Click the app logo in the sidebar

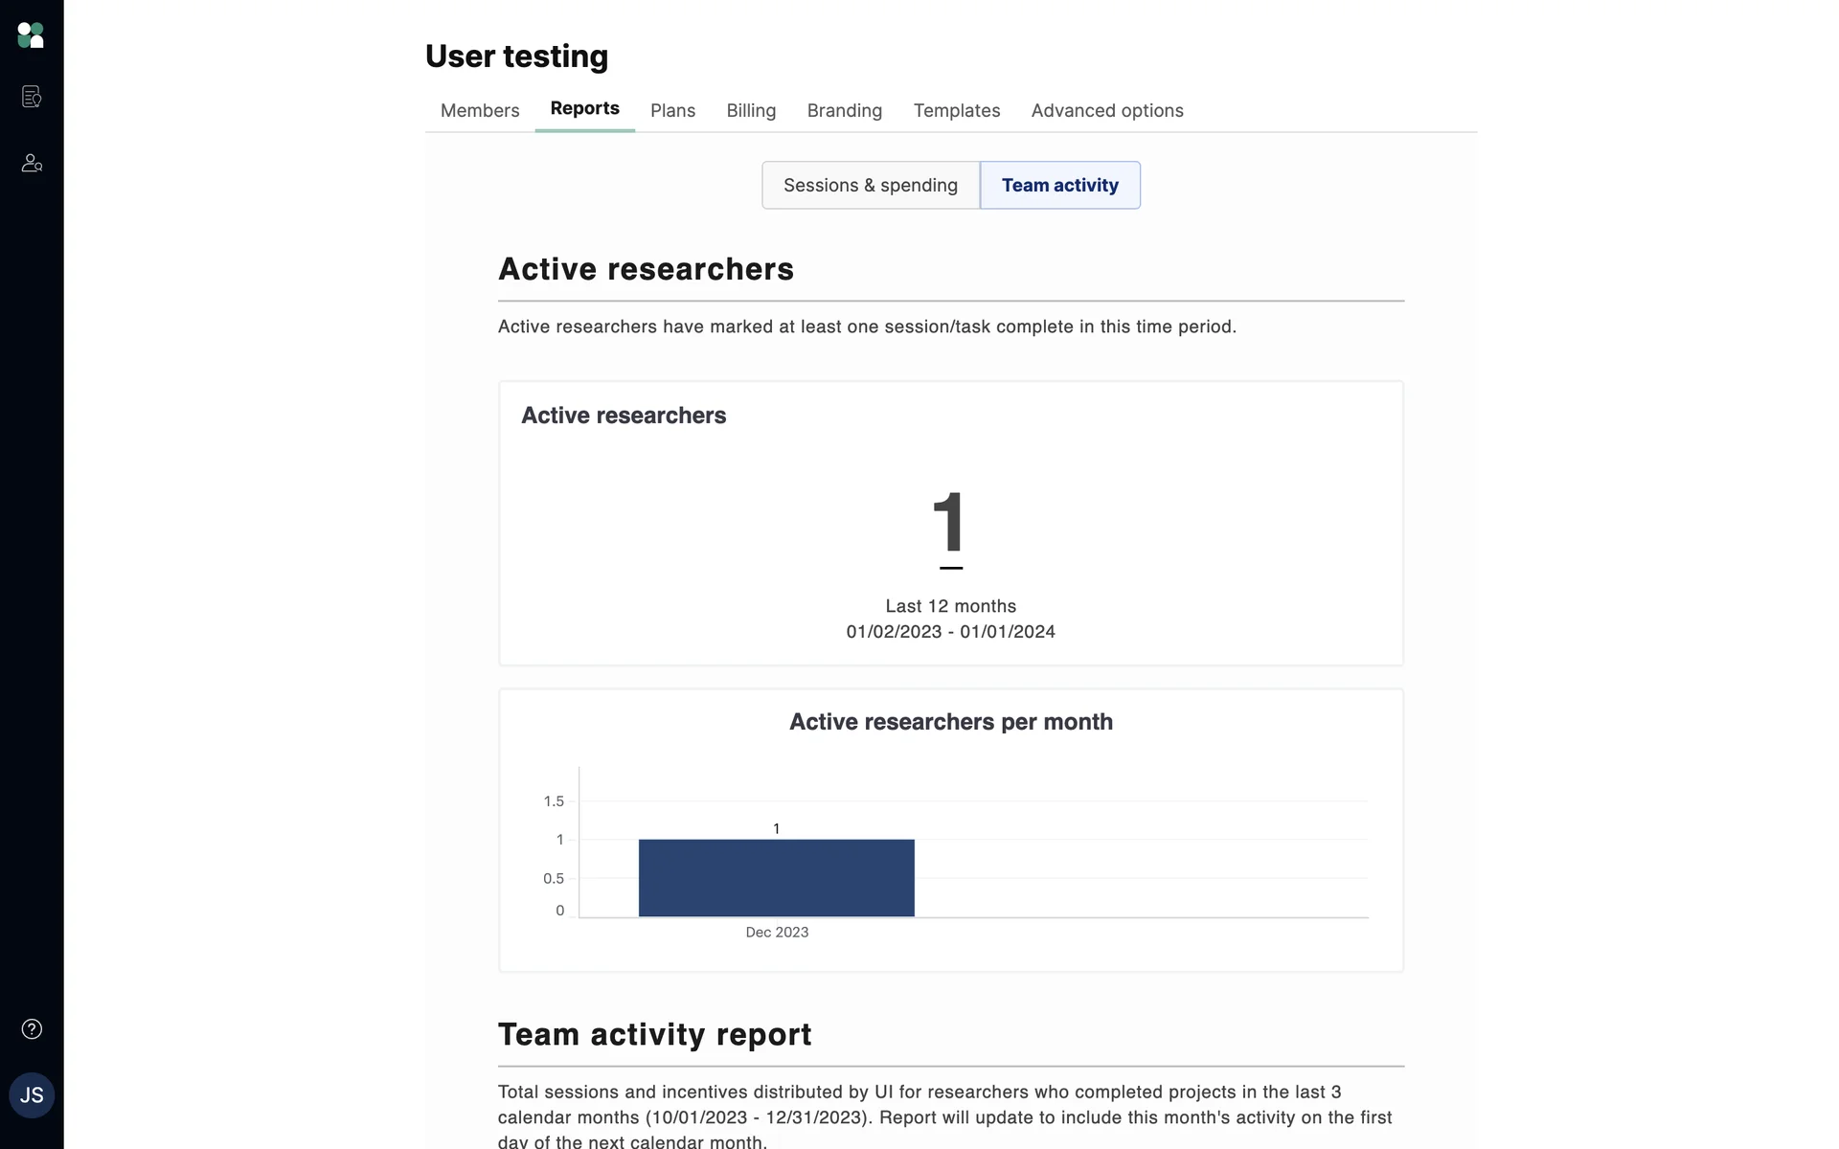[31, 35]
